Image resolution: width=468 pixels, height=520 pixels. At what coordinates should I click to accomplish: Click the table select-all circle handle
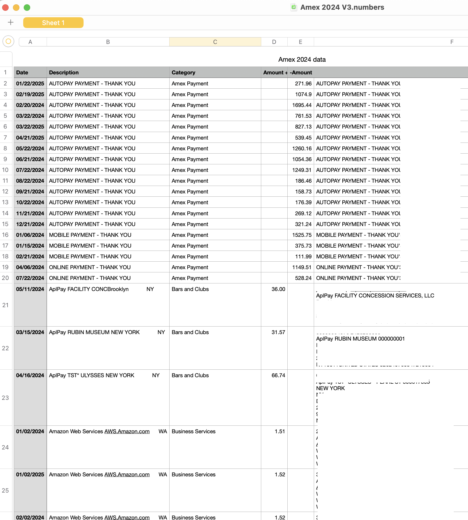(x=8, y=41)
